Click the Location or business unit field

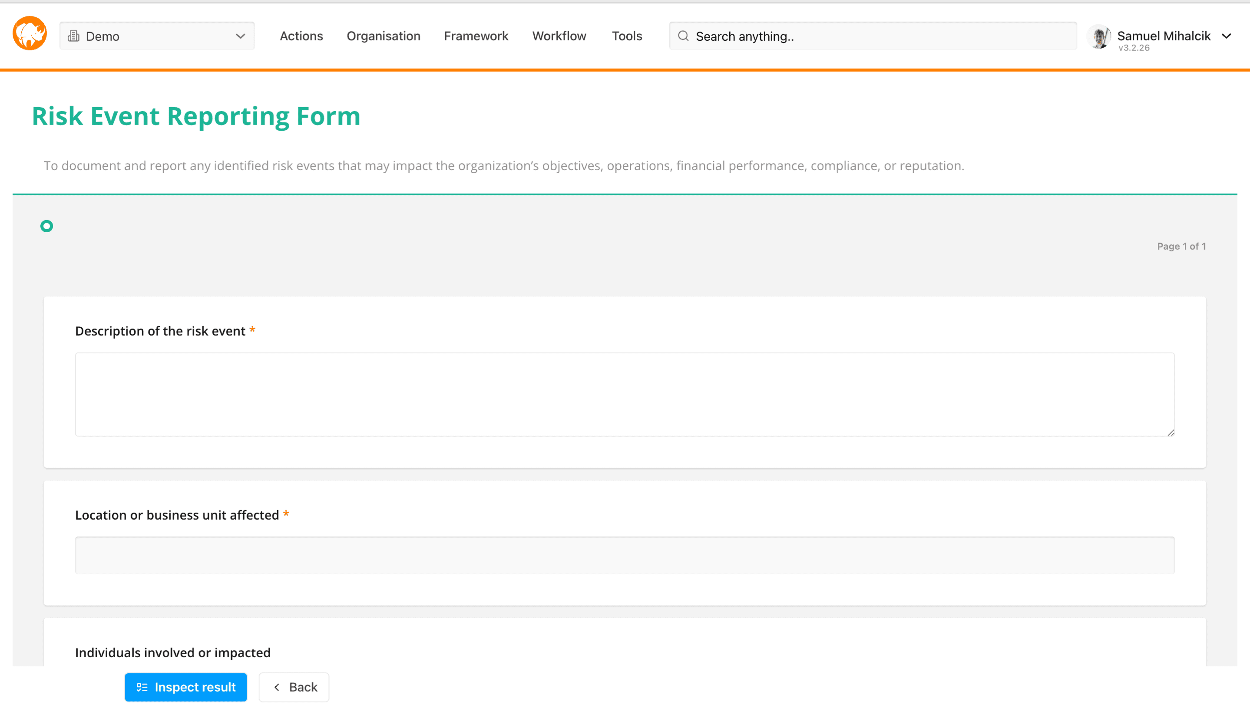(624, 555)
